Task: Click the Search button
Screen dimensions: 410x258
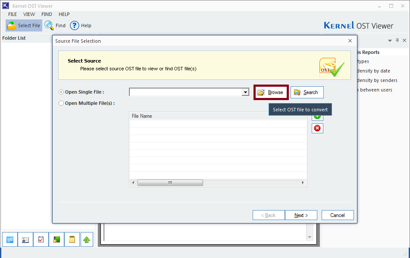Action: (307, 92)
